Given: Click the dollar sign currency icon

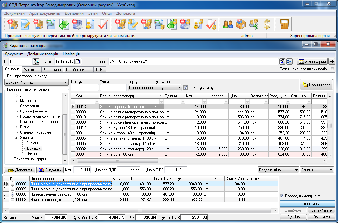Looking at the screenshot, I should pos(267,24).
